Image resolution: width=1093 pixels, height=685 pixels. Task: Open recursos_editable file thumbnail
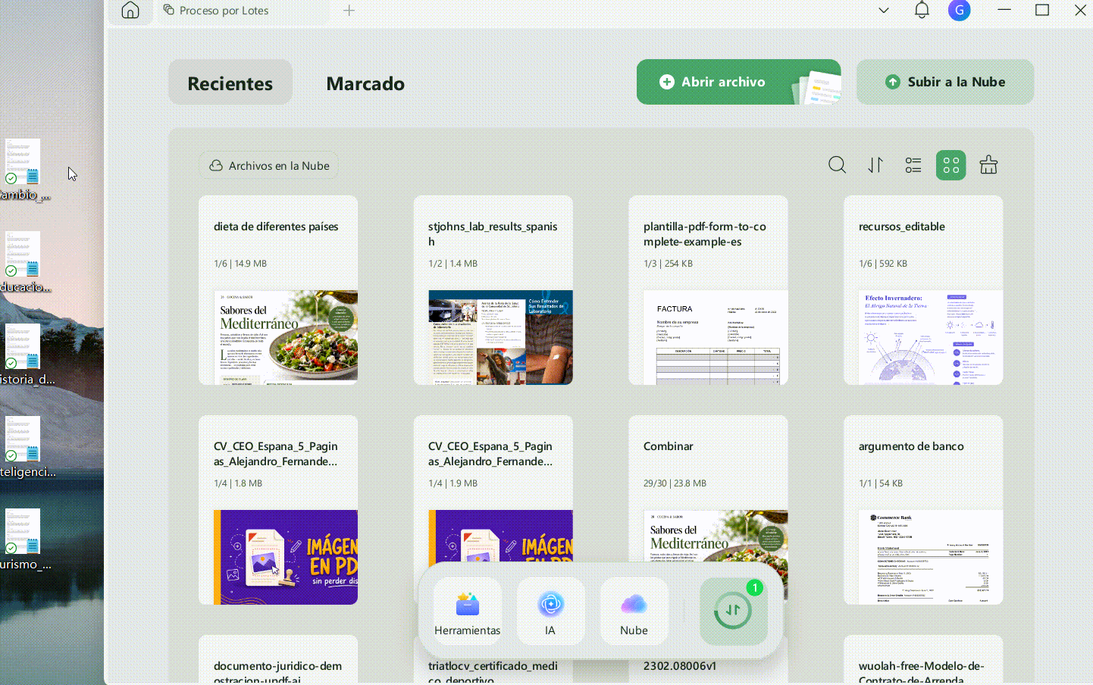click(x=931, y=337)
